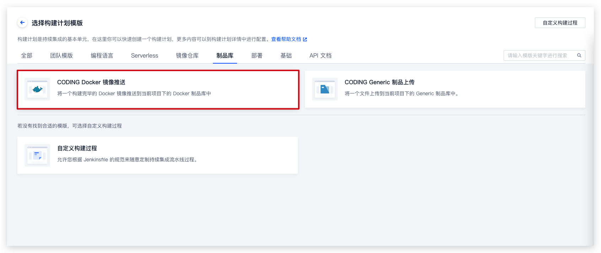Screen dimensions: 601x253
Task: Click the 若没有找到合适的模版 hint text
Action: click(70, 126)
